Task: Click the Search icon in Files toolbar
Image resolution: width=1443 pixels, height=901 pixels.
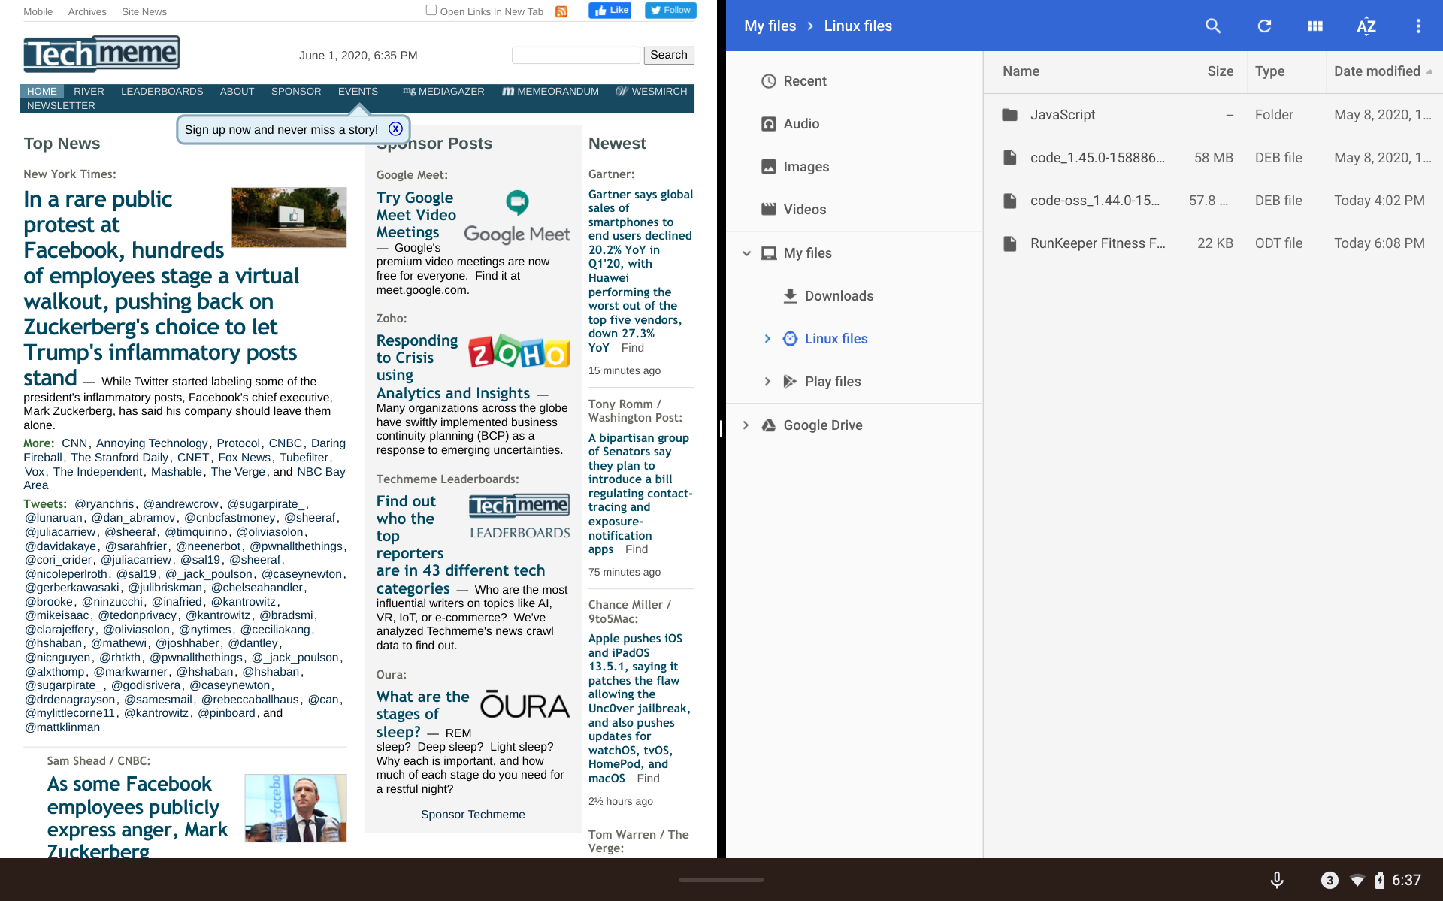Action: [1212, 26]
